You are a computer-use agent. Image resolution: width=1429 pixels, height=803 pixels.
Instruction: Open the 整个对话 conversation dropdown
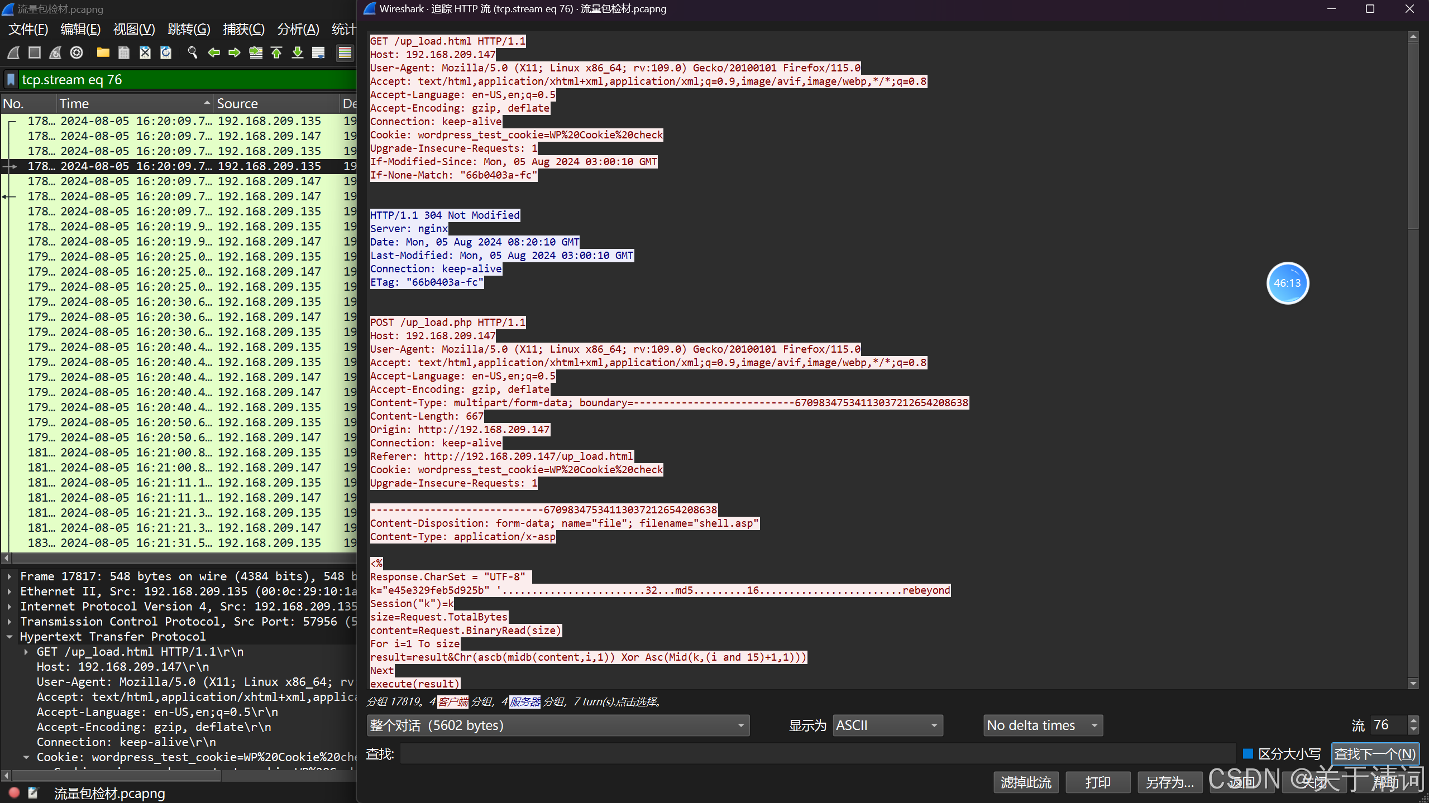click(x=558, y=725)
